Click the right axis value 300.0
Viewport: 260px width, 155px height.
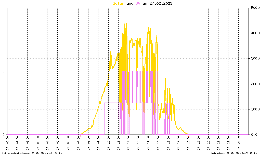tap(255, 58)
